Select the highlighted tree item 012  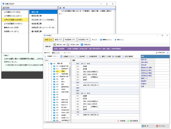pos(61,71)
